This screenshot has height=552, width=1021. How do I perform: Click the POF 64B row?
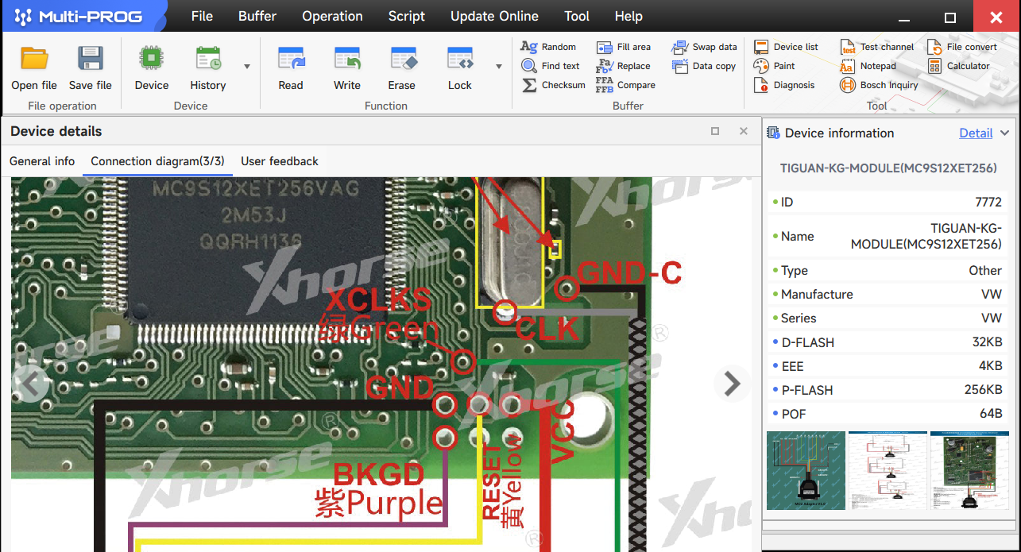887,414
